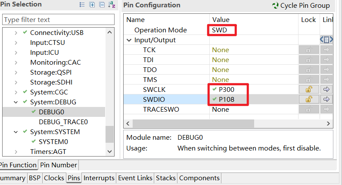
Task: Switch to the Pin Number tab
Action: (59, 165)
